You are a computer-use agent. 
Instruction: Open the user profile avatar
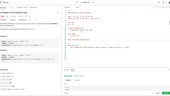(169, 2)
